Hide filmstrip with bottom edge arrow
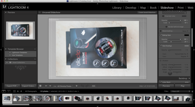The height and width of the screenshot is (107, 195). tap(97, 106)
